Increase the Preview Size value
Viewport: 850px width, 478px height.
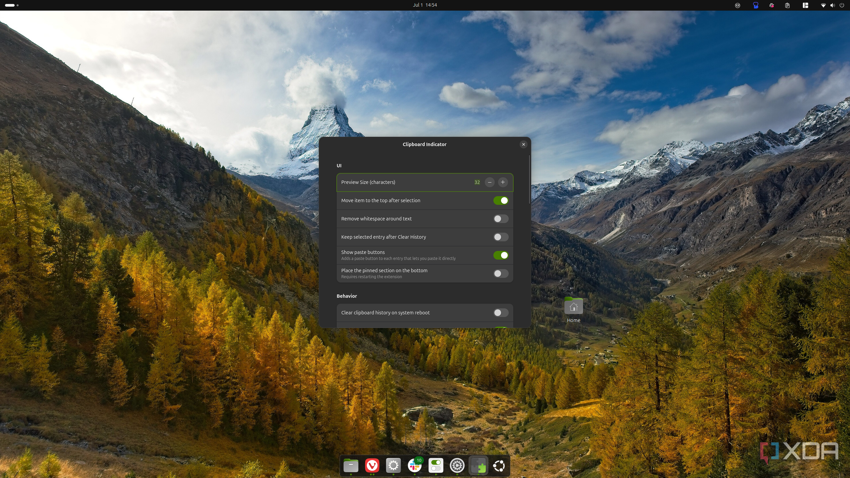[x=503, y=182]
